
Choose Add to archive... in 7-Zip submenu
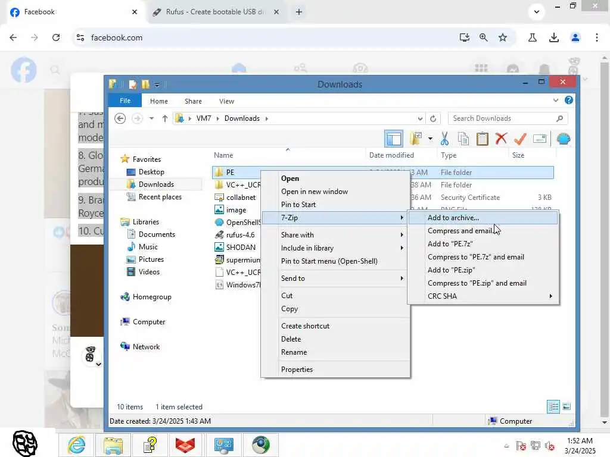(x=483, y=218)
